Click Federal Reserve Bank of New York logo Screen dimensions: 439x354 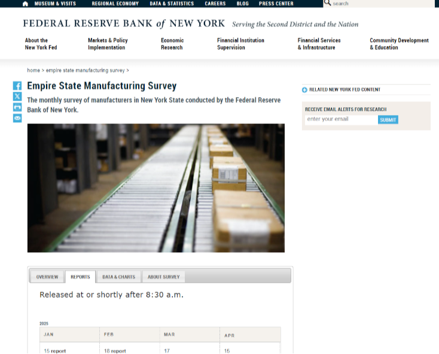(x=124, y=23)
